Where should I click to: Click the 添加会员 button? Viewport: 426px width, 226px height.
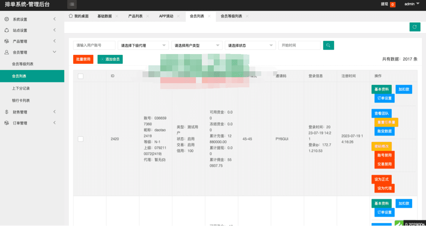tap(110, 59)
